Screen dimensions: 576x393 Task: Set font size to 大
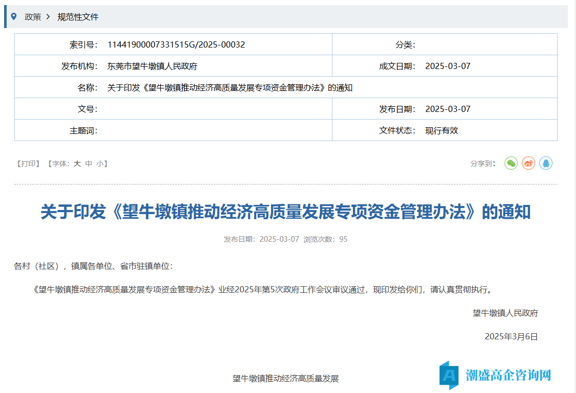point(77,164)
